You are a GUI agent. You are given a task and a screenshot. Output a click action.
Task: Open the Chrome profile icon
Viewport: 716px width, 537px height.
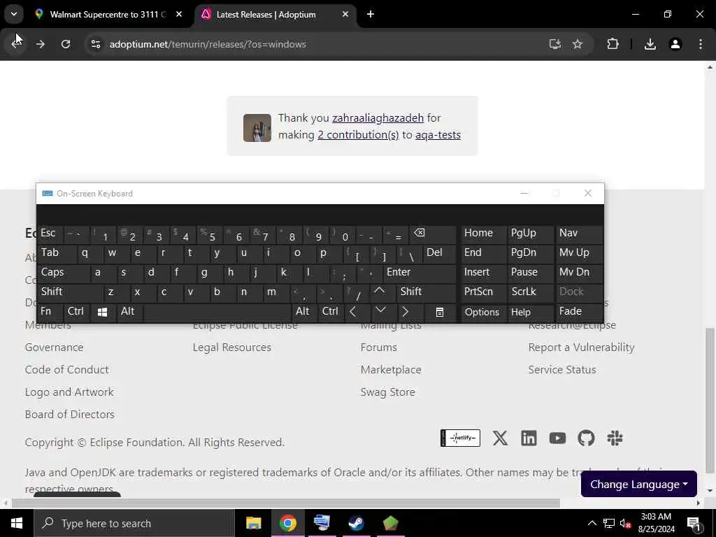[675, 44]
